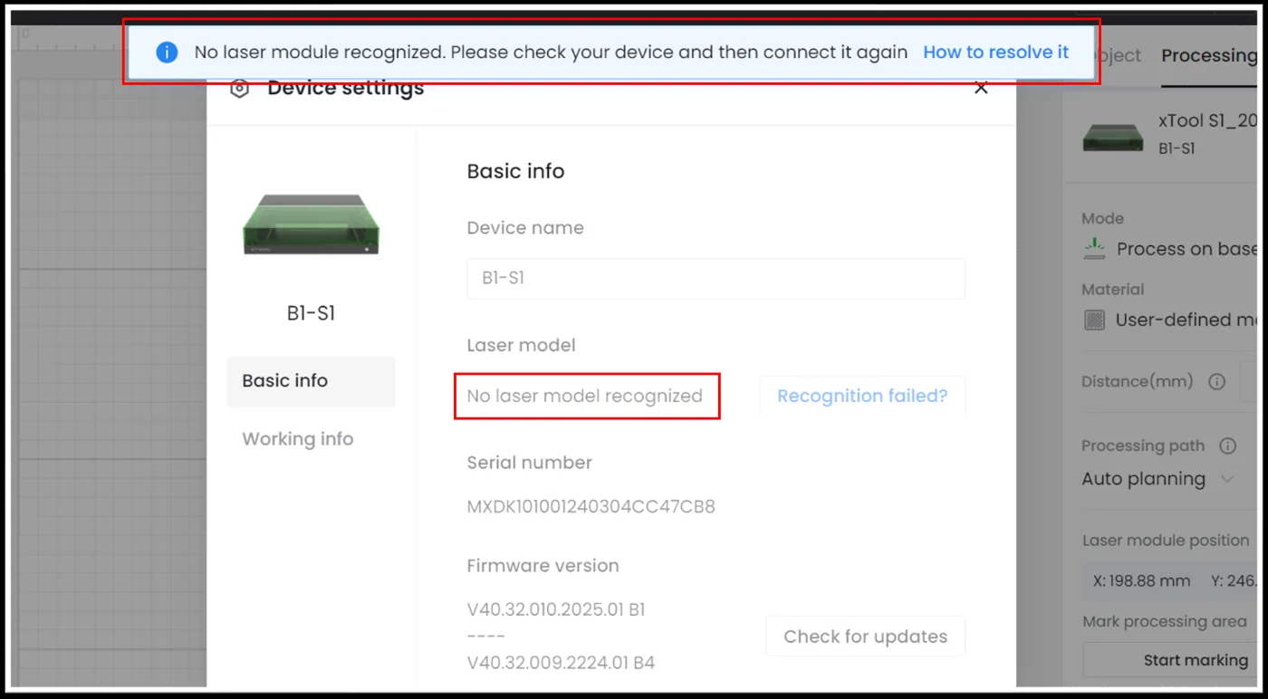
Task: Click the Device name input field
Action: [716, 279]
